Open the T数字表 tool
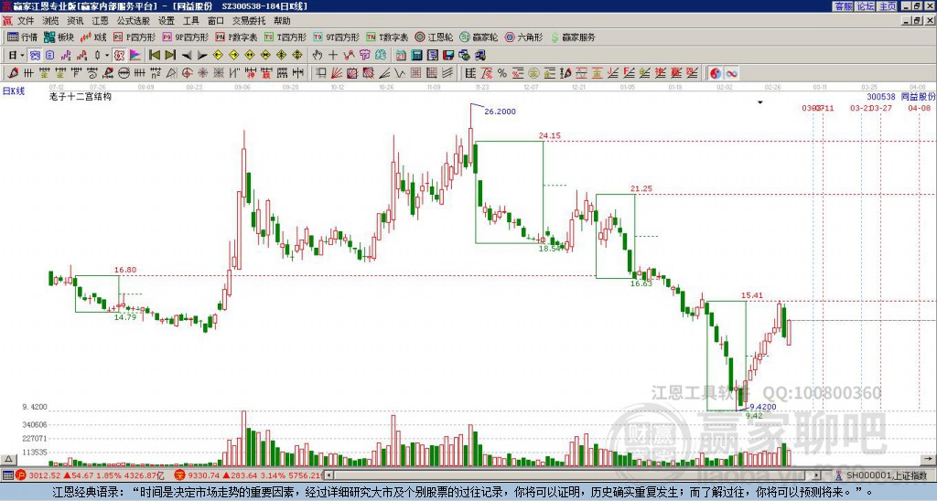Viewport: 937px width, 501px height. [387, 37]
